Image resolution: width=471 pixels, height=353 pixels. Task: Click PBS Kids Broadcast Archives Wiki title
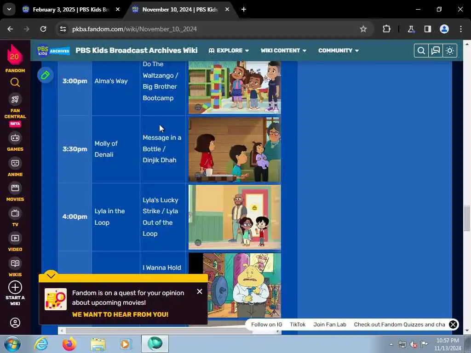[x=136, y=50]
